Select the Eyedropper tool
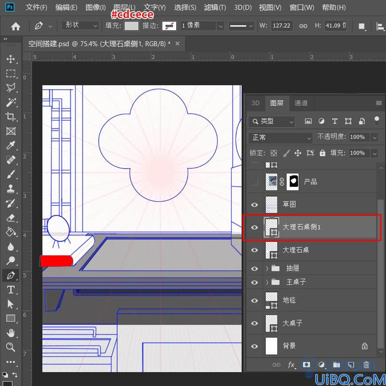This screenshot has width=386, height=386. [x=11, y=146]
